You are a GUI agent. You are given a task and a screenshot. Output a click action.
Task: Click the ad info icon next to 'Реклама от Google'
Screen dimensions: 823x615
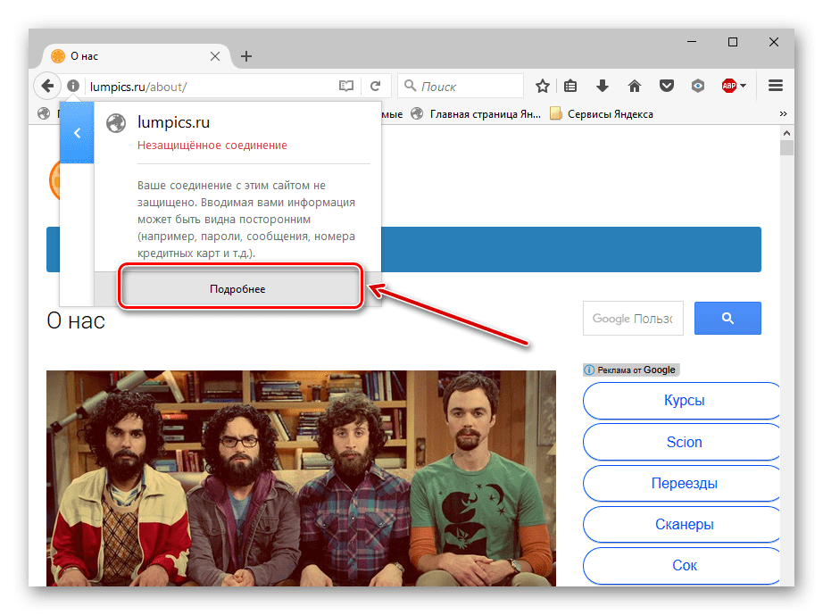(589, 370)
